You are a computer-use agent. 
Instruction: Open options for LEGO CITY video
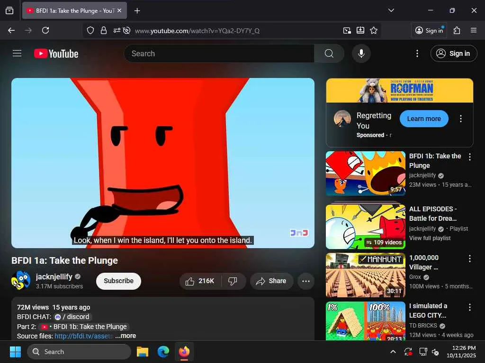click(469, 307)
